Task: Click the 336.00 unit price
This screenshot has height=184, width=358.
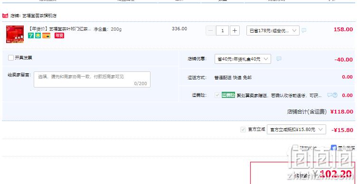Action: (179, 29)
